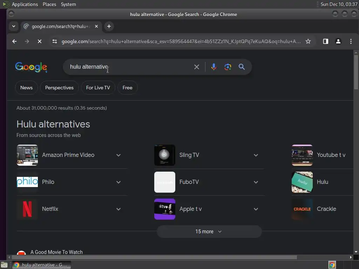Click the results count text
This screenshot has height=269, width=359.
click(x=62, y=108)
